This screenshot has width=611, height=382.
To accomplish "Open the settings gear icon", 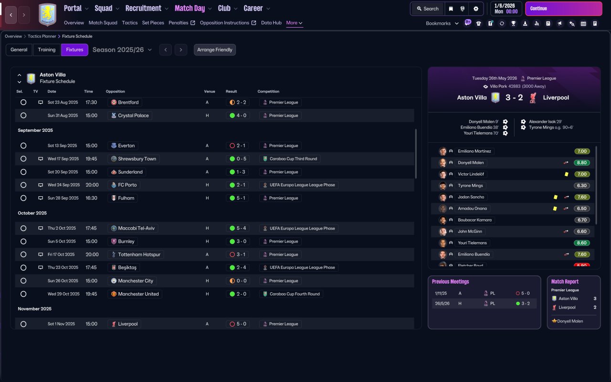I will pyautogui.click(x=476, y=9).
